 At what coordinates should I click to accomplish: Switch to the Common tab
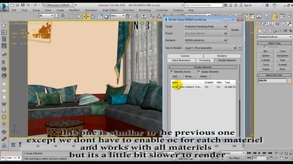click(185, 56)
